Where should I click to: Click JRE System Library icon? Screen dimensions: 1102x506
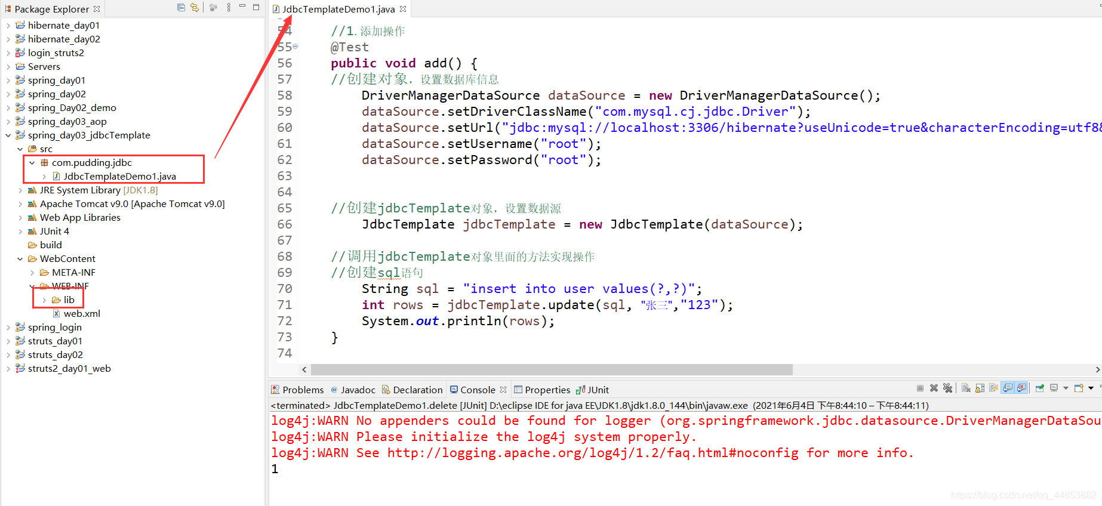tap(32, 190)
